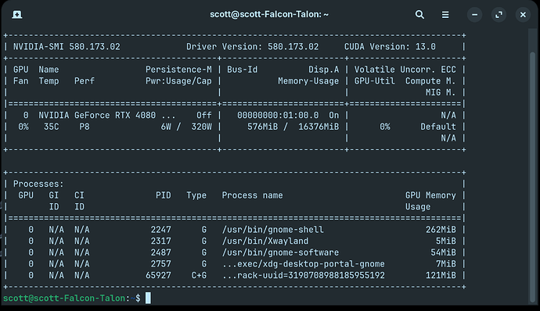
Task: Click the 121MiB memory usage value
Action: [441, 275]
